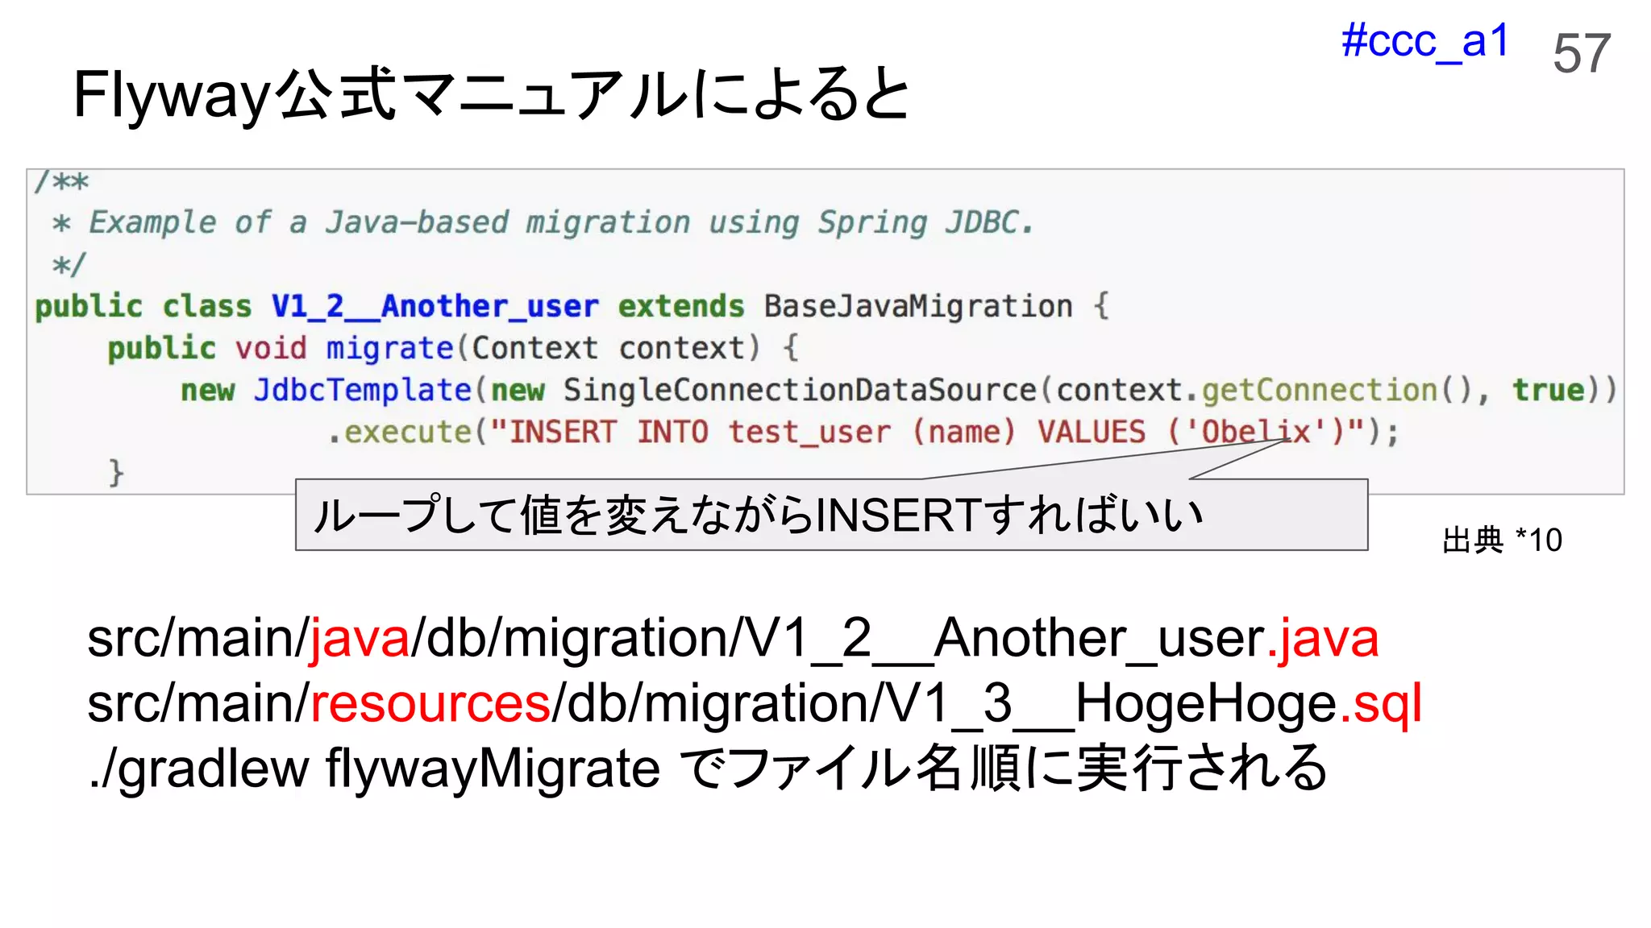The image size is (1651, 928).
Task: Click the source citation '出典 *10'
Action: 1502,540
